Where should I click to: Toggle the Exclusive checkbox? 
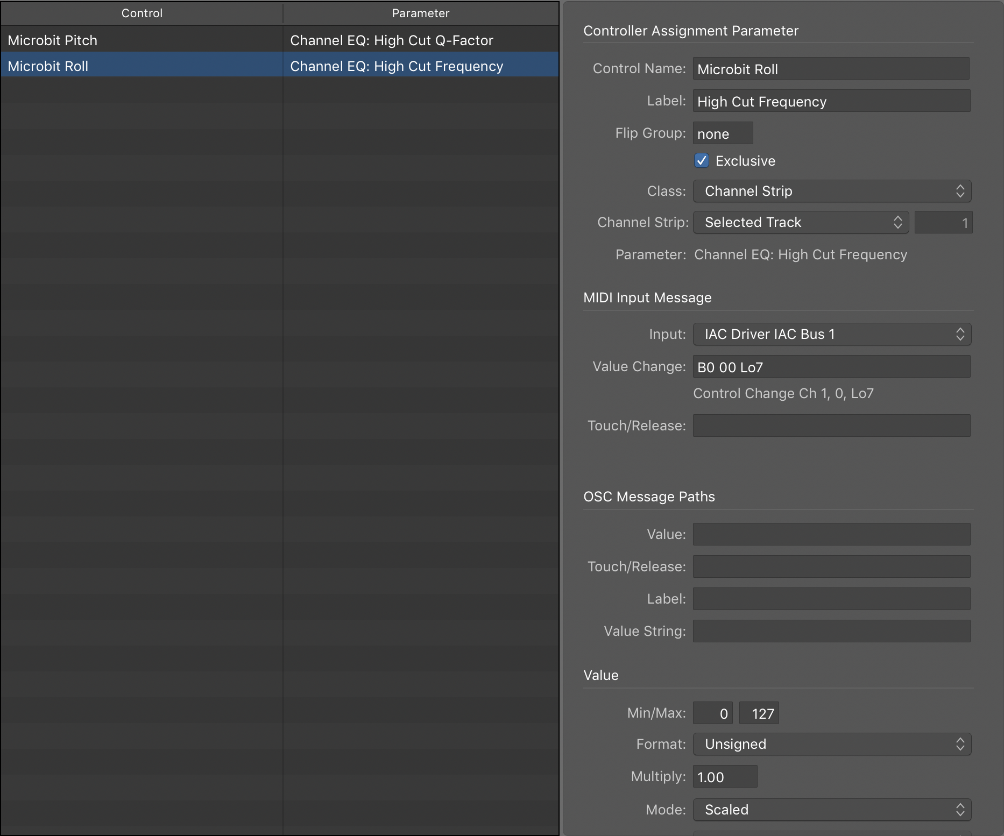click(701, 160)
